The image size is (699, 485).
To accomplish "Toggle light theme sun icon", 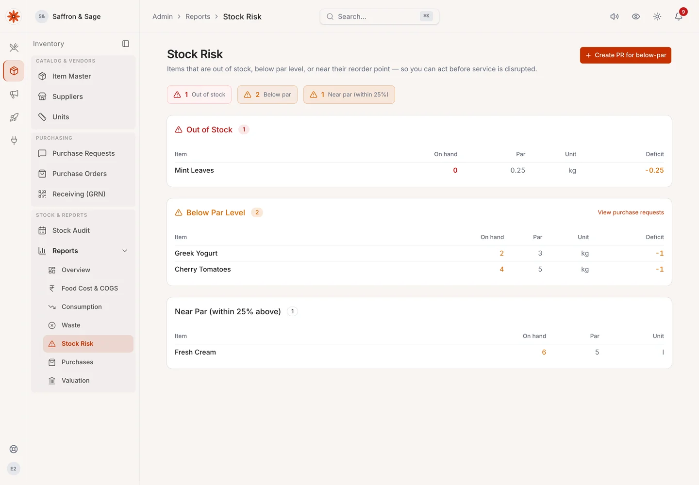I will [657, 16].
